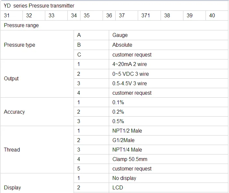Select the cell labeled 31
The width and height of the screenshot is (229, 193).
coord(7,15)
